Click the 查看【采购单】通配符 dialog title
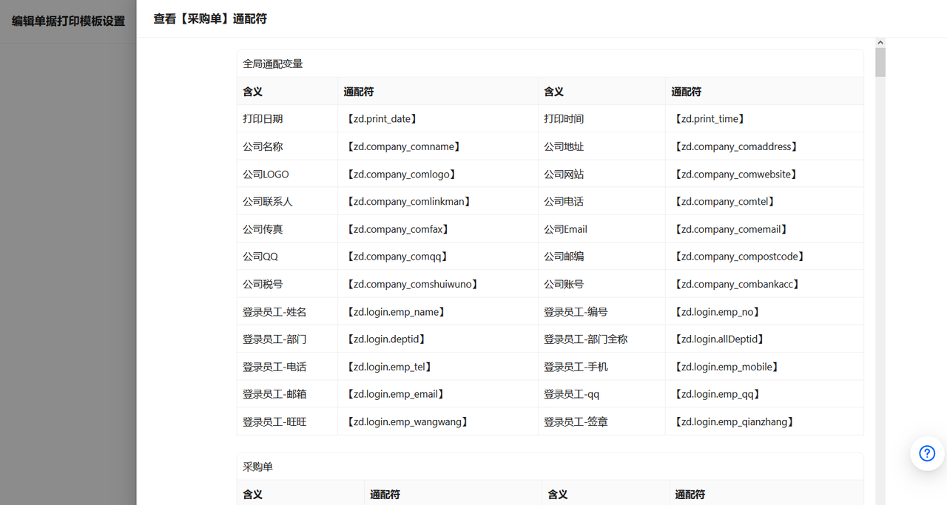 click(x=210, y=19)
